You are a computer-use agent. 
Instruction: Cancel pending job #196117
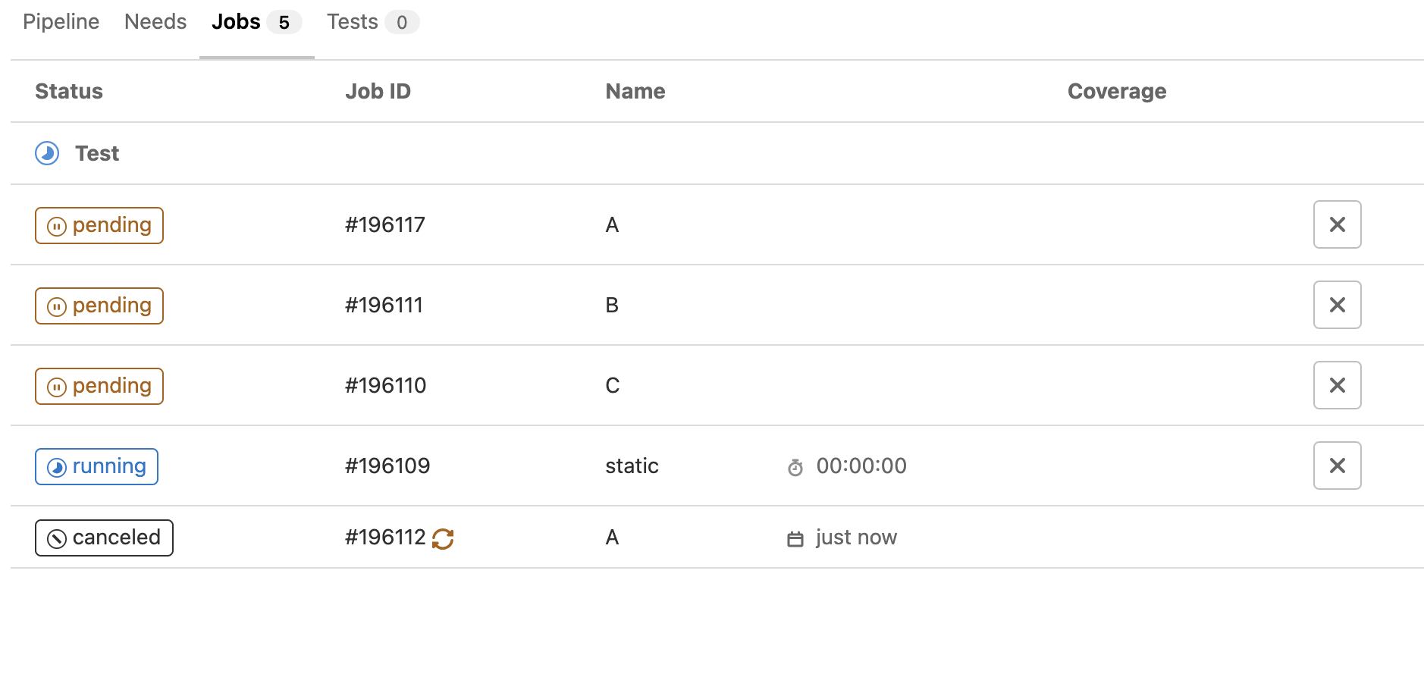pyautogui.click(x=1337, y=224)
